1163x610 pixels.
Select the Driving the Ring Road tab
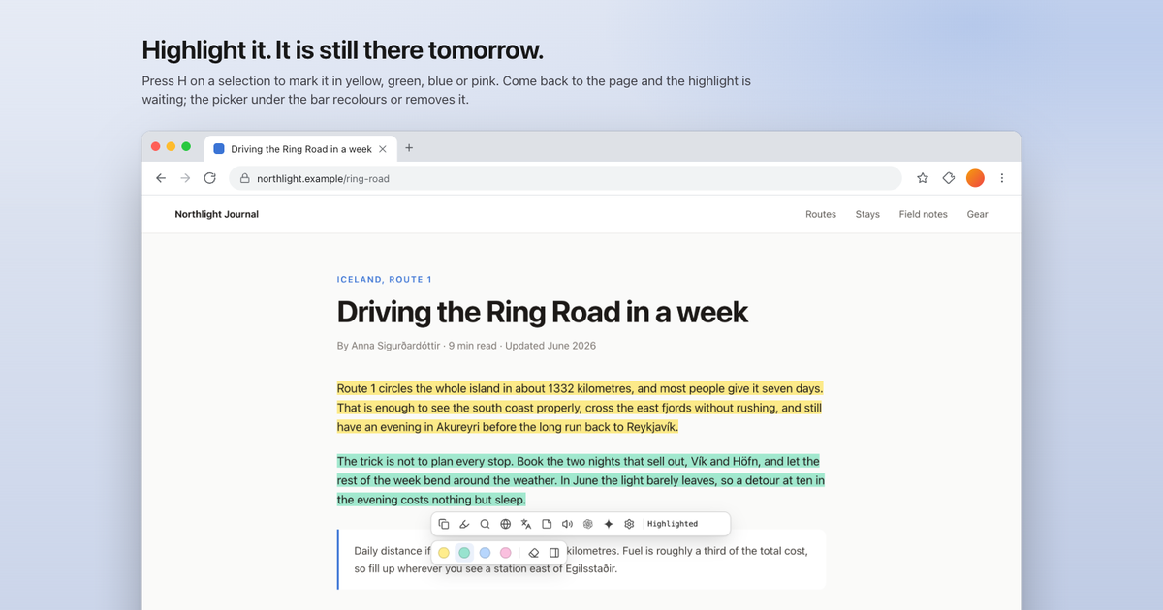click(300, 148)
